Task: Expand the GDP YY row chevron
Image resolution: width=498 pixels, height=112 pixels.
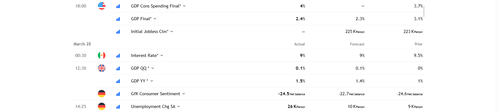Action: click(152, 81)
